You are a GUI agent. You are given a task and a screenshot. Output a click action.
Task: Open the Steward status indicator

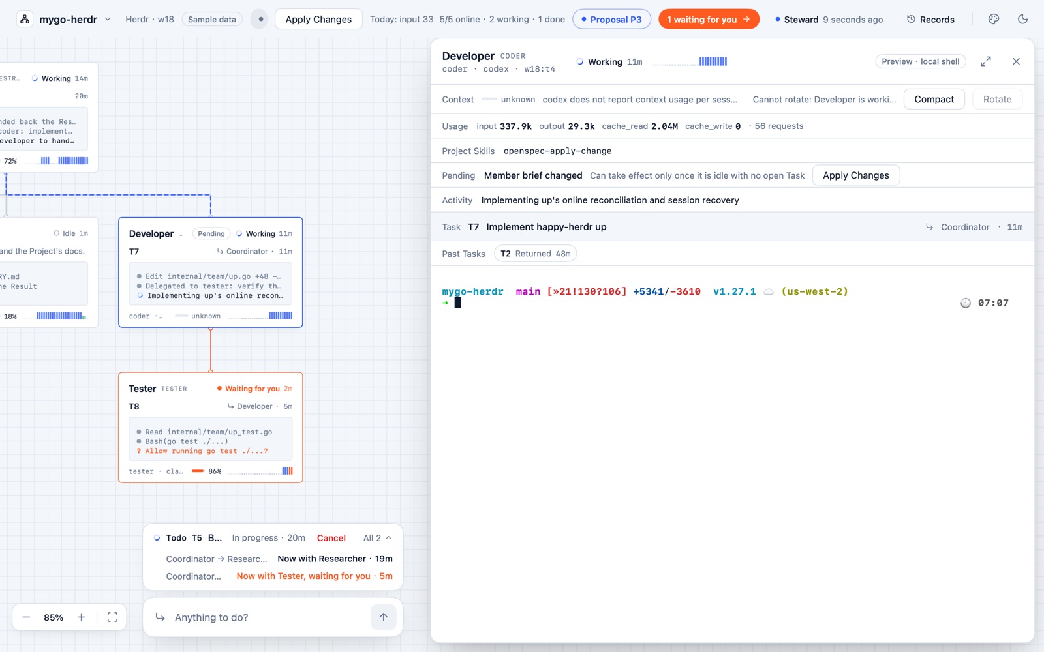tap(829, 19)
